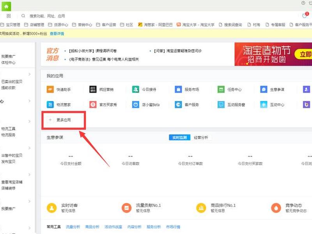
Task: Click the 立即 button on the banner
Action: [304, 54]
